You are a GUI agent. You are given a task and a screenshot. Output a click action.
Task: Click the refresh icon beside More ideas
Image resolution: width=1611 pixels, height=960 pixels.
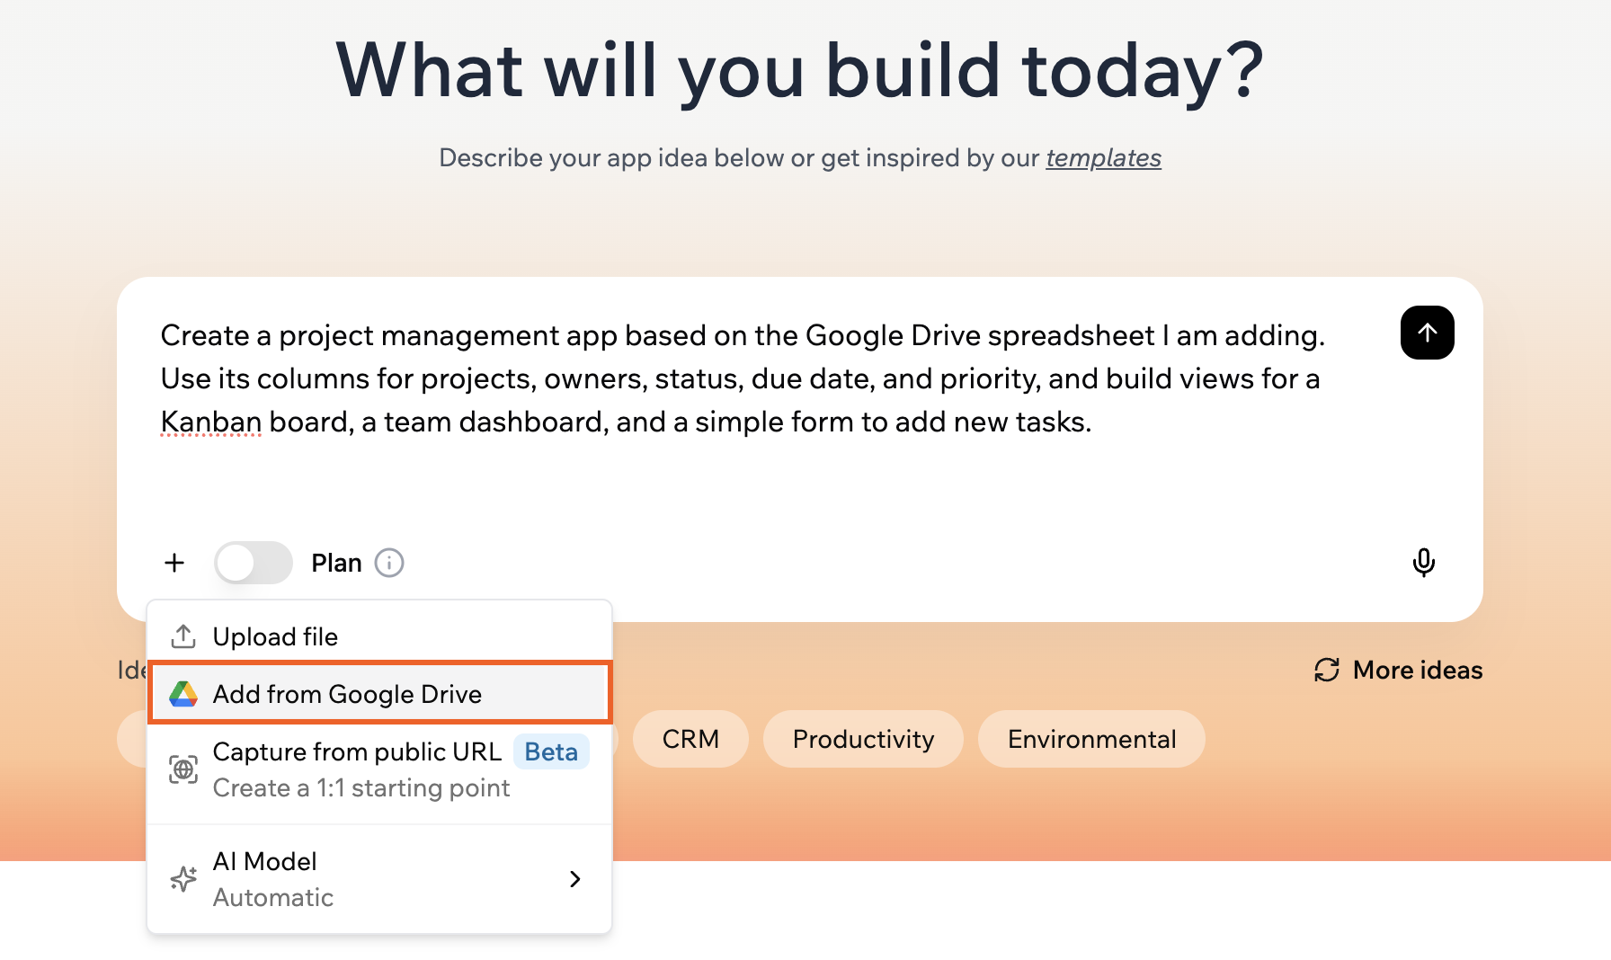pyautogui.click(x=1327, y=670)
